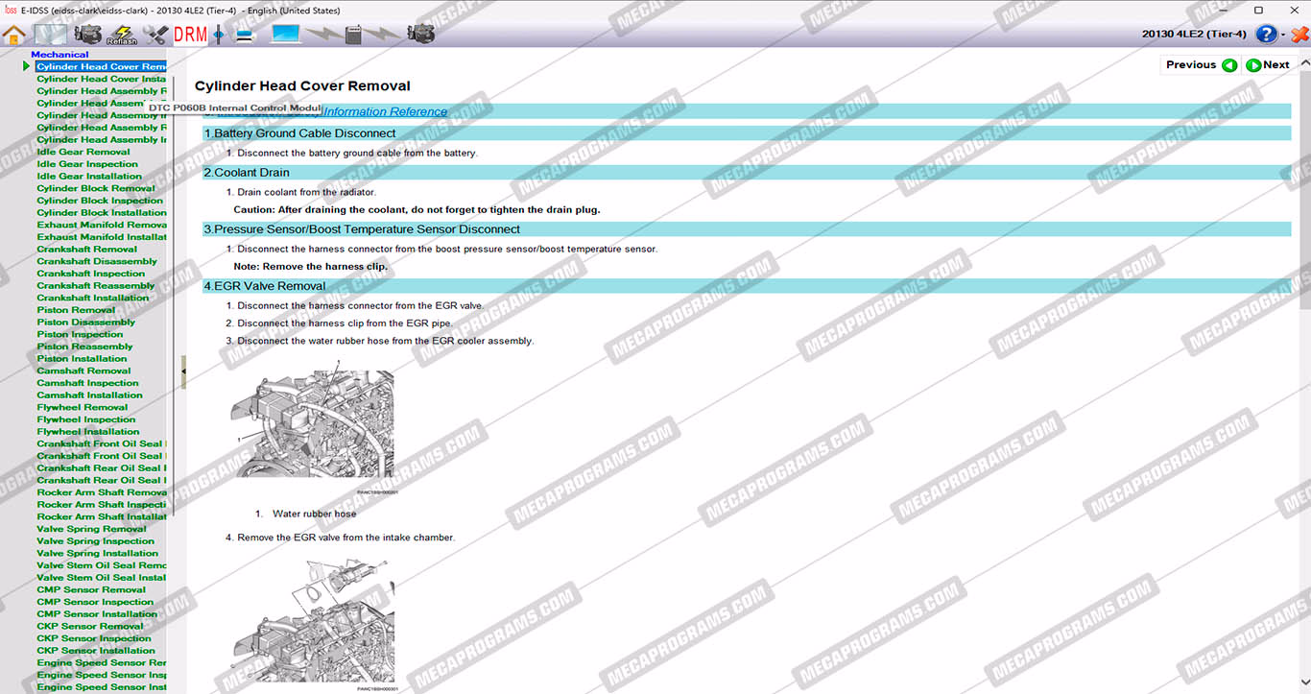
Task: Click the blue help question mark icon
Action: 1266,35
